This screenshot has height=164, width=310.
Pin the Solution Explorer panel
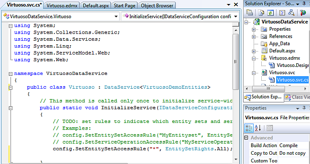coord(304,4)
